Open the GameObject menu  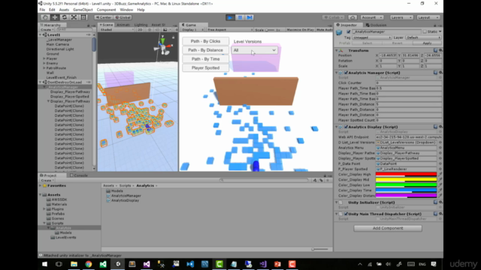click(83, 10)
